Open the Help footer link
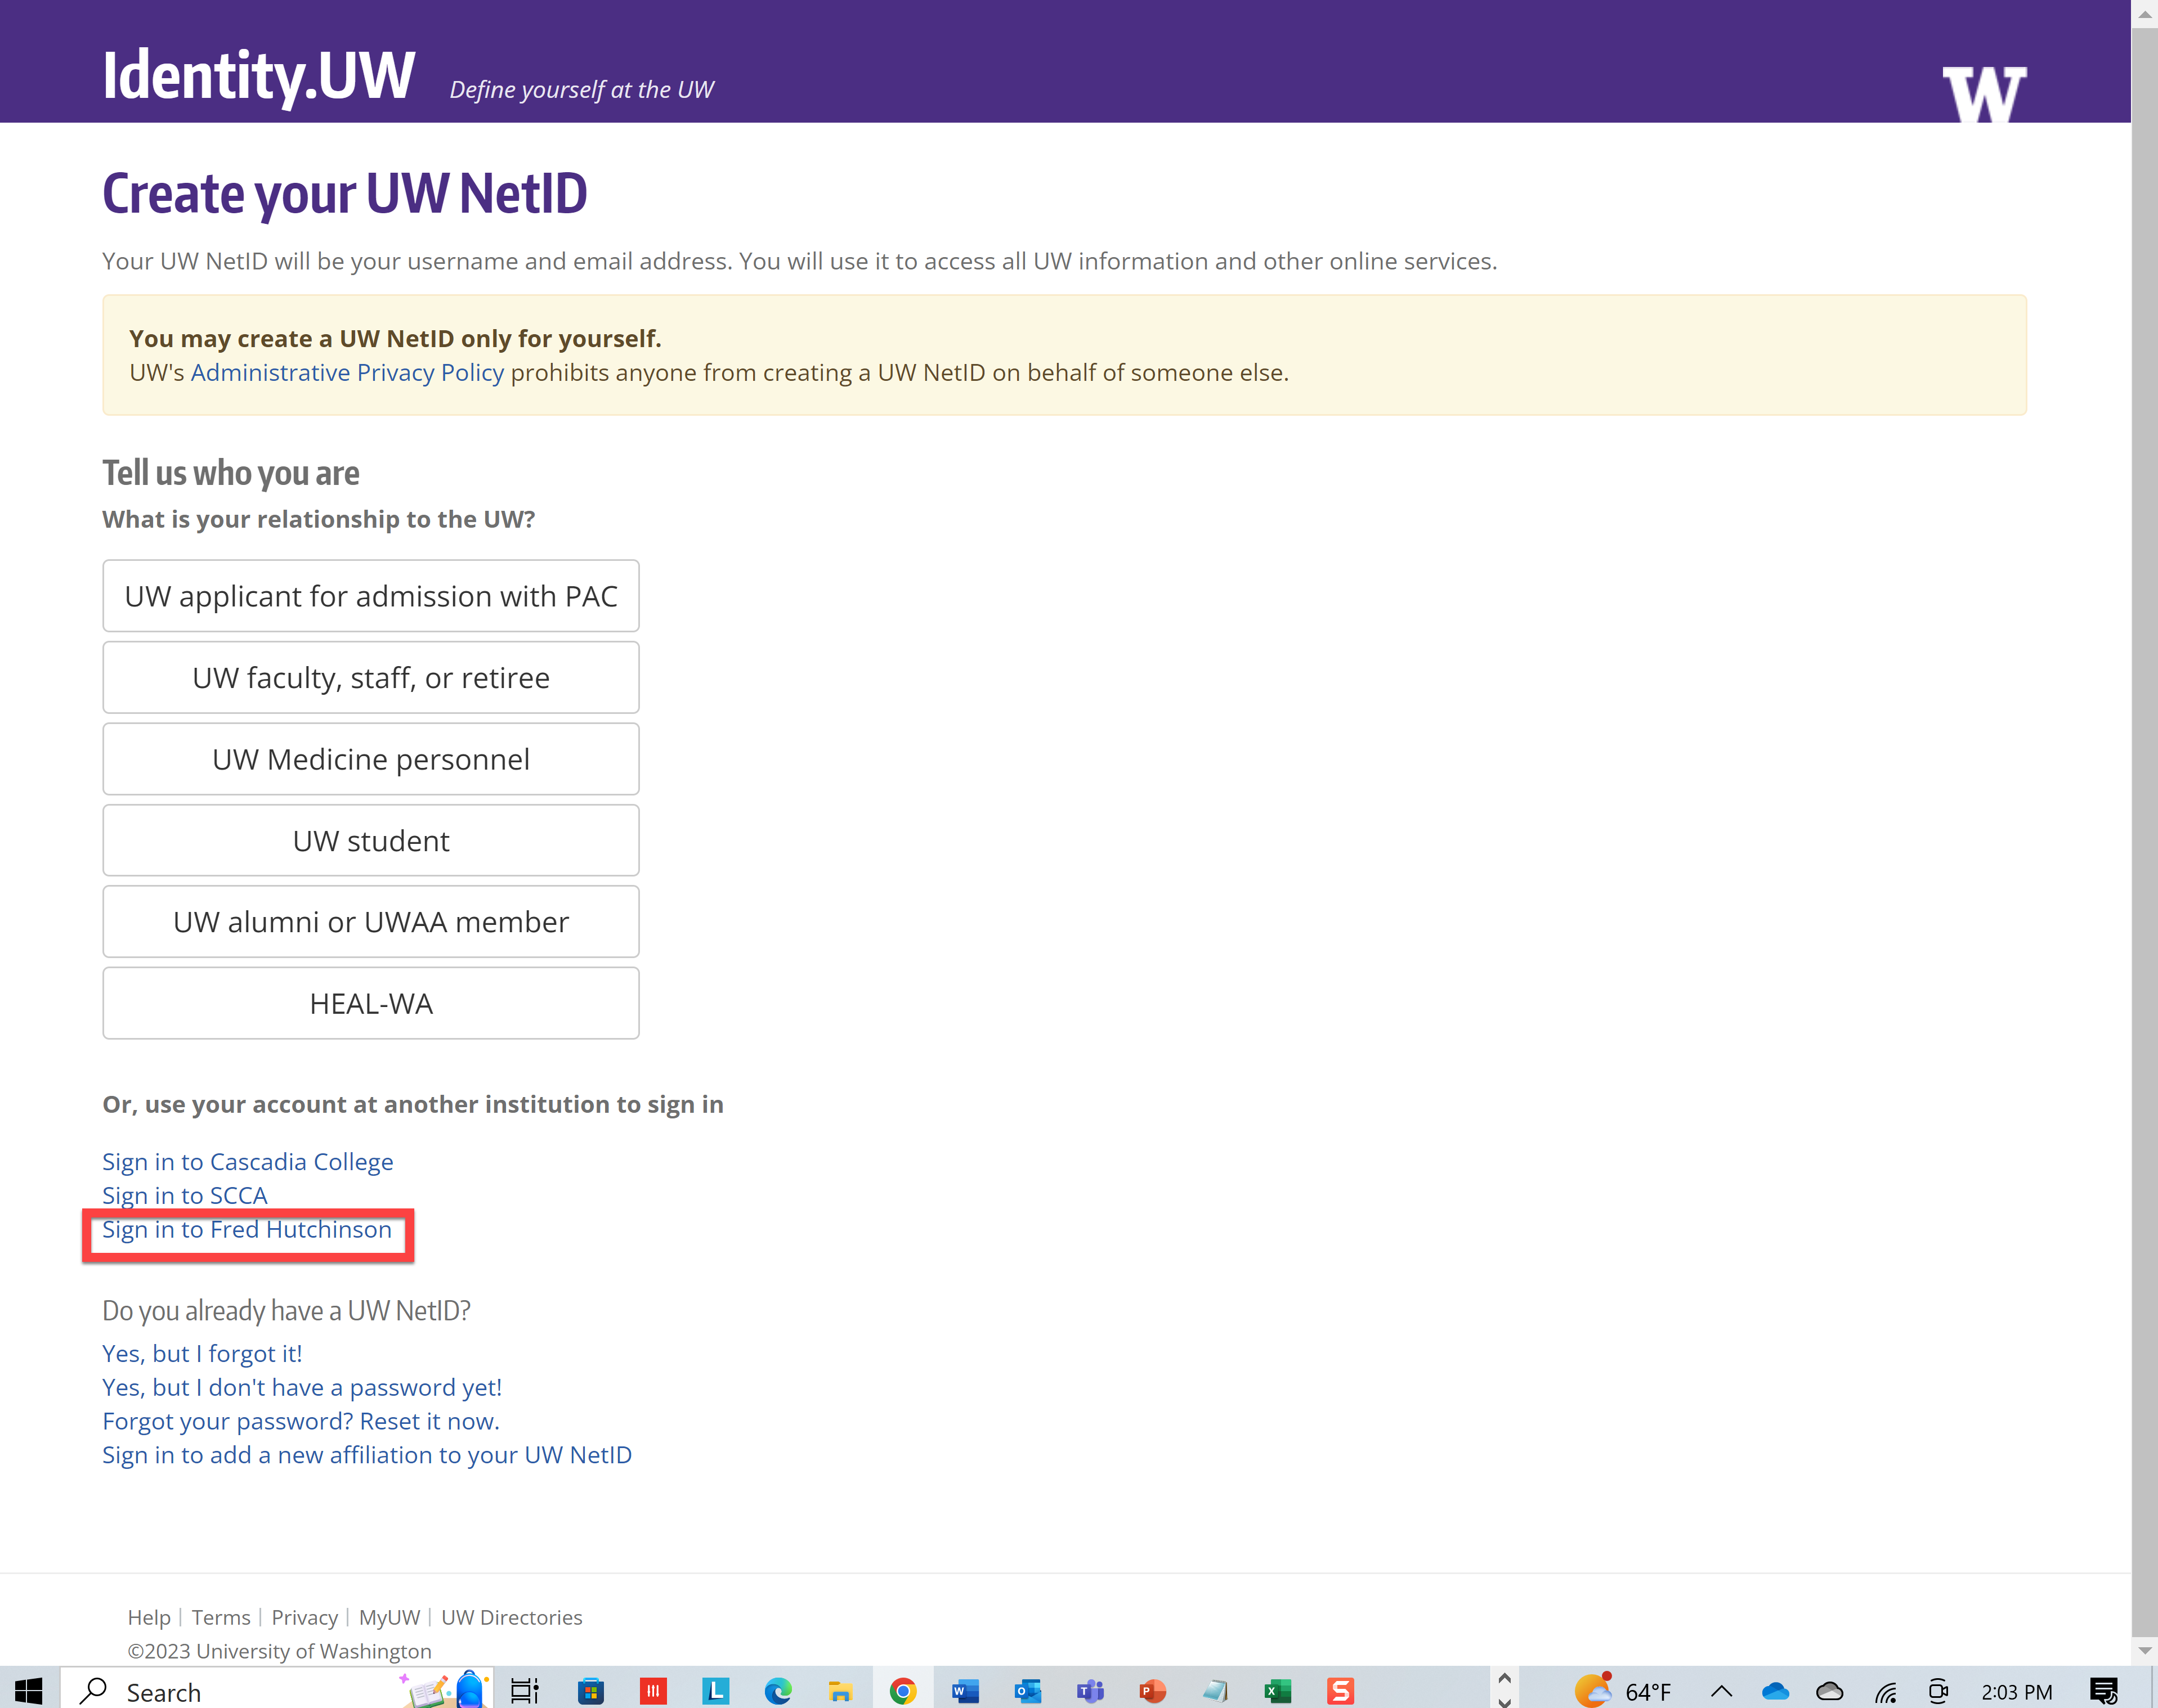This screenshot has width=2158, height=1708. [x=149, y=1618]
